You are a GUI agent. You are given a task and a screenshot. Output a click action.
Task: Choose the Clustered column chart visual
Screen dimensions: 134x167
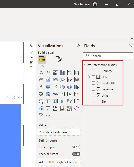click(x=62, y=72)
